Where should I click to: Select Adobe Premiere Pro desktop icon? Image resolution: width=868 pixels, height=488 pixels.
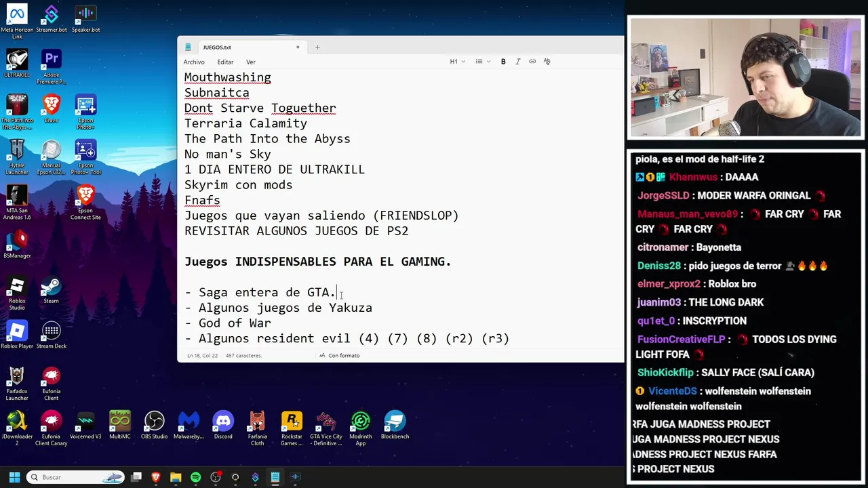52,67
